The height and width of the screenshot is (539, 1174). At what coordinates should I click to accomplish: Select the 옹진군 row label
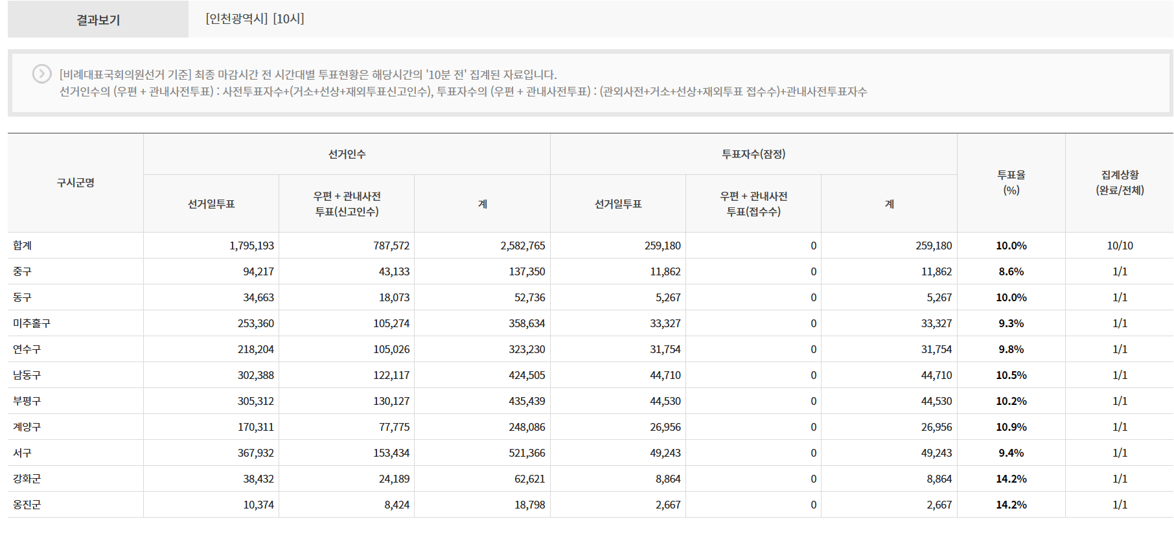[x=27, y=505]
